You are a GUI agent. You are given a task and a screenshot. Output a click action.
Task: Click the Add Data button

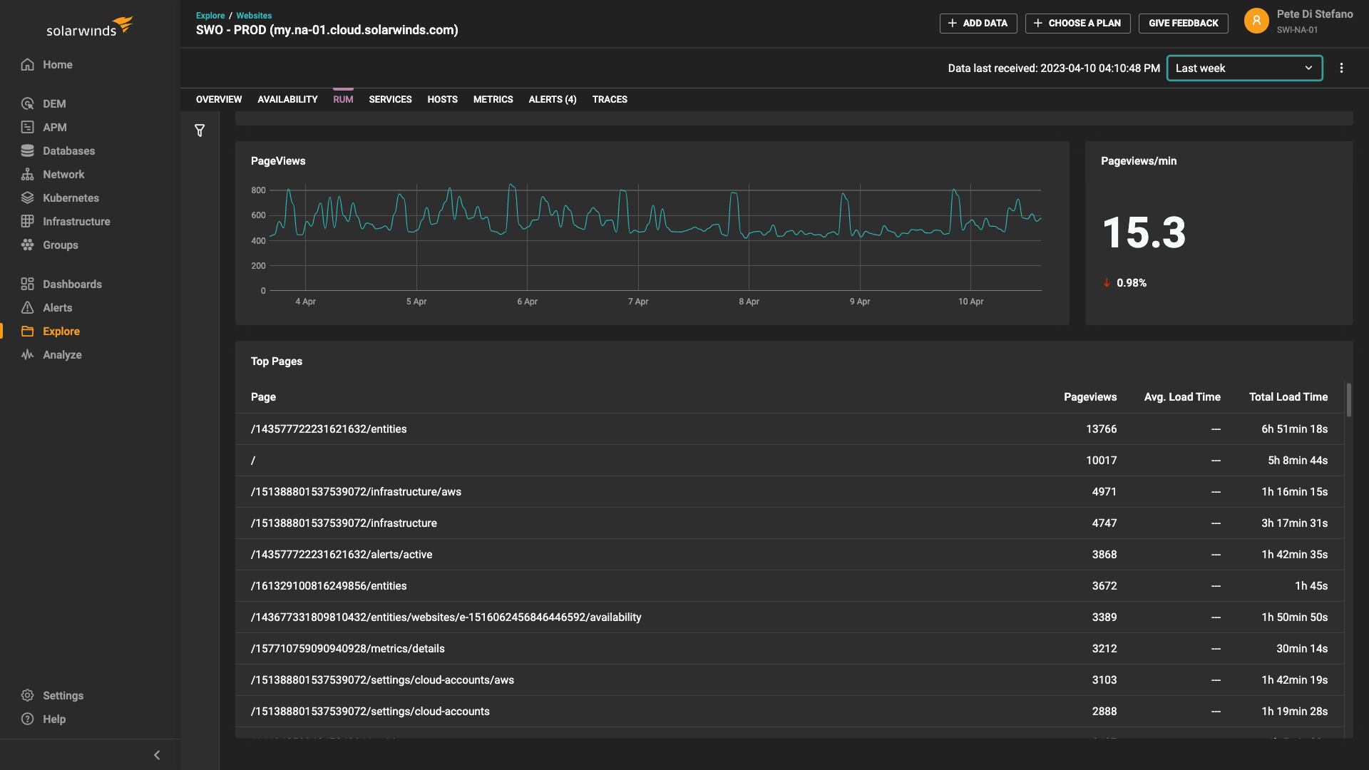(978, 23)
